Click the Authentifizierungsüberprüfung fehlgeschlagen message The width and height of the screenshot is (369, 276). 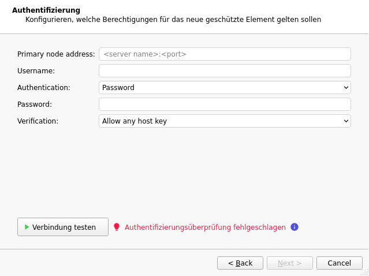click(205, 227)
